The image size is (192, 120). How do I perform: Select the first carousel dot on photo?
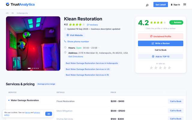(x=29, y=68)
